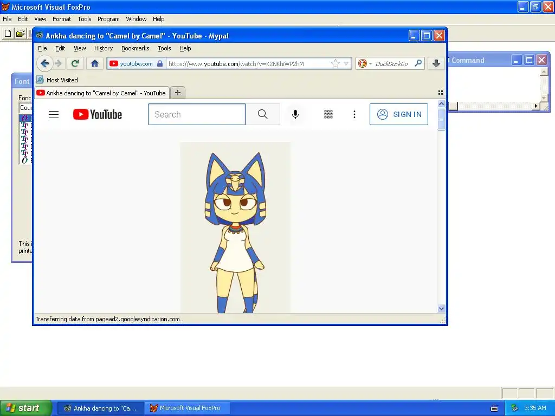Open the FoxPro Window menu

[x=136, y=19]
